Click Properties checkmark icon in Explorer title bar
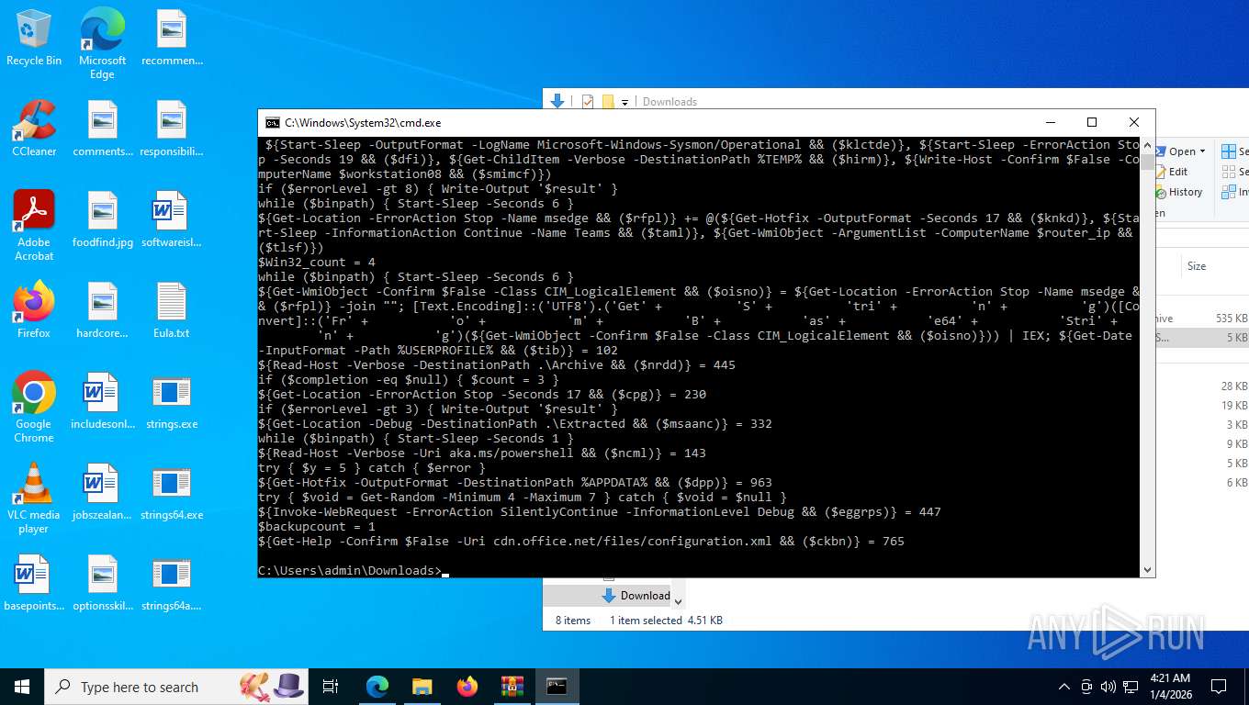 tap(588, 101)
